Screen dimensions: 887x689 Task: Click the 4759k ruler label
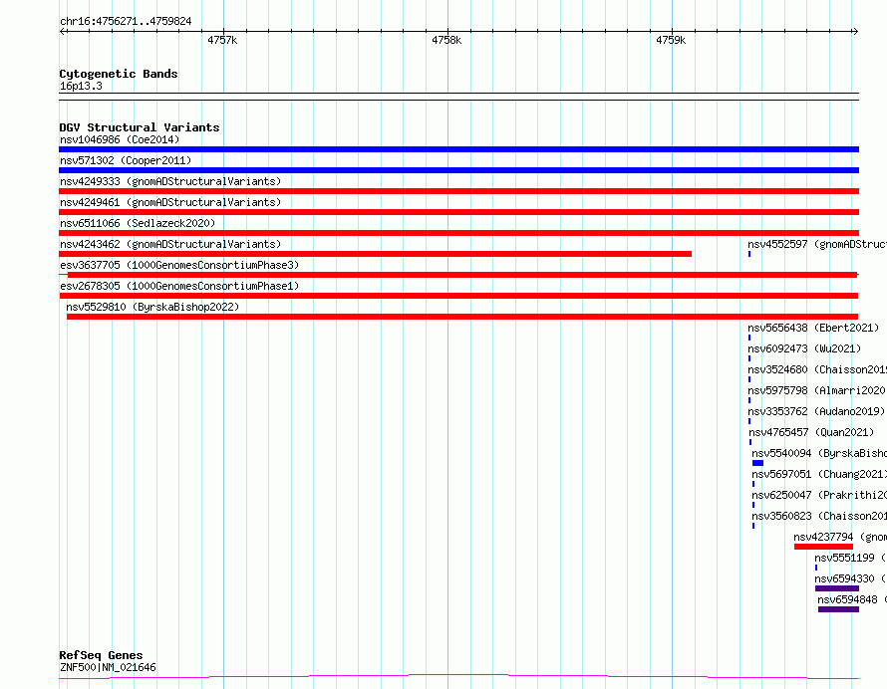point(671,40)
